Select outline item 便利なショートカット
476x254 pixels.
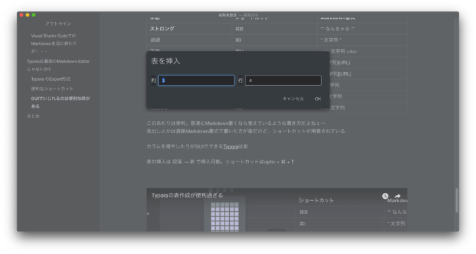[52, 89]
